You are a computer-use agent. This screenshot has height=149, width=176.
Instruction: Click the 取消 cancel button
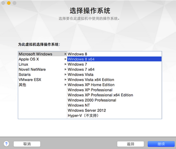click(27, 144)
